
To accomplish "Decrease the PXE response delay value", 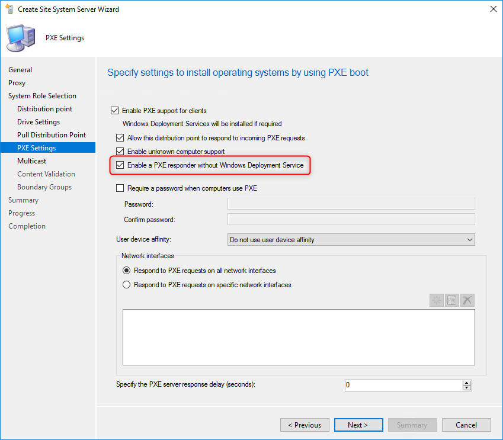I will (467, 388).
